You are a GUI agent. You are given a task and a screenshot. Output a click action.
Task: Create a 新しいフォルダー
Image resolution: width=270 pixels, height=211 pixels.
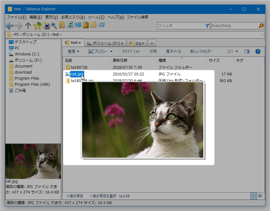click(x=201, y=51)
